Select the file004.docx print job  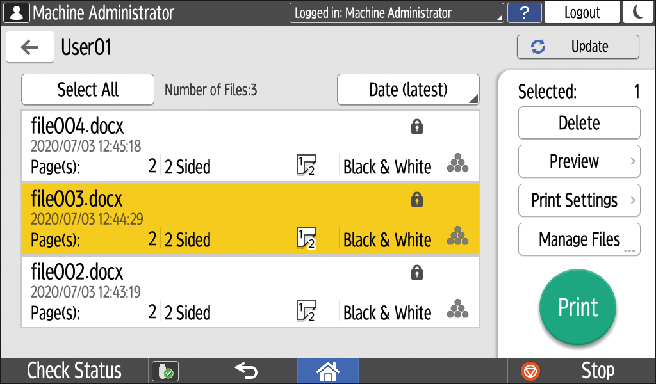pyautogui.click(x=192, y=146)
